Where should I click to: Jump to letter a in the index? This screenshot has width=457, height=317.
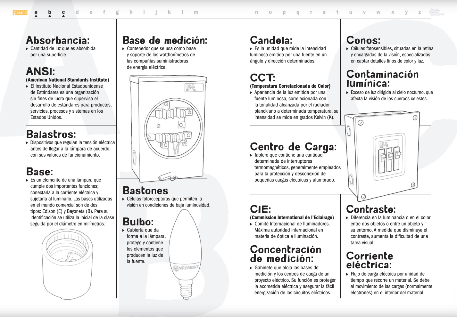(36, 12)
